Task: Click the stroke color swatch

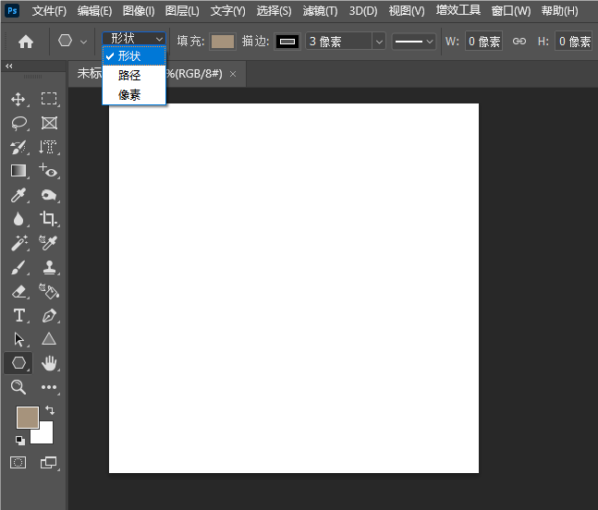Action: point(287,42)
